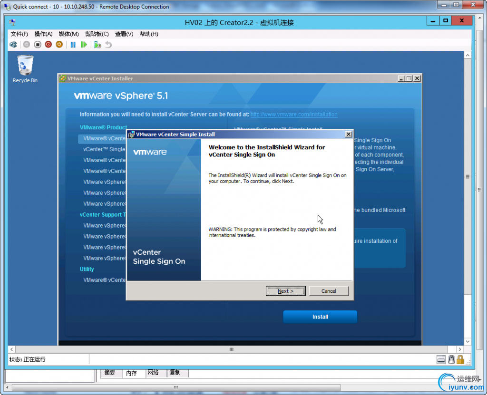Open the vmware.com/installation link
The image size is (487, 395).
tap(294, 114)
